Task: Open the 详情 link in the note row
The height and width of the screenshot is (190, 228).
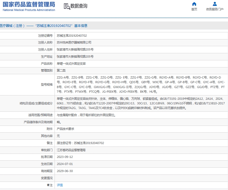Action: (60, 185)
